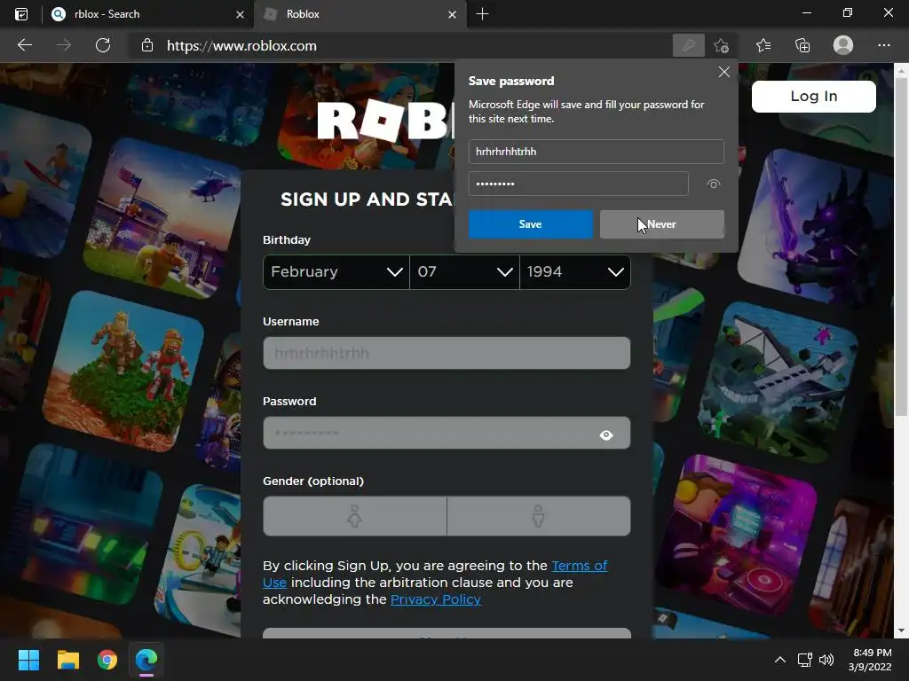Viewport: 909px width, 681px height.
Task: Expand the birthday day 07 dropdown
Action: (x=464, y=271)
